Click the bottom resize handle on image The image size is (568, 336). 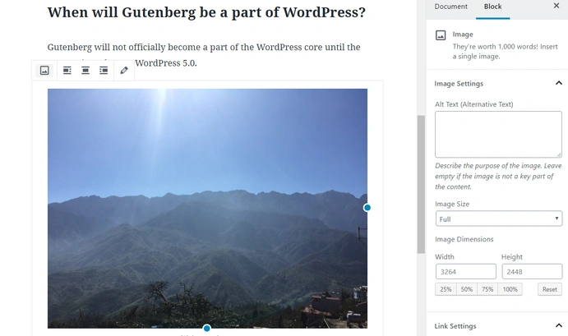click(207, 328)
